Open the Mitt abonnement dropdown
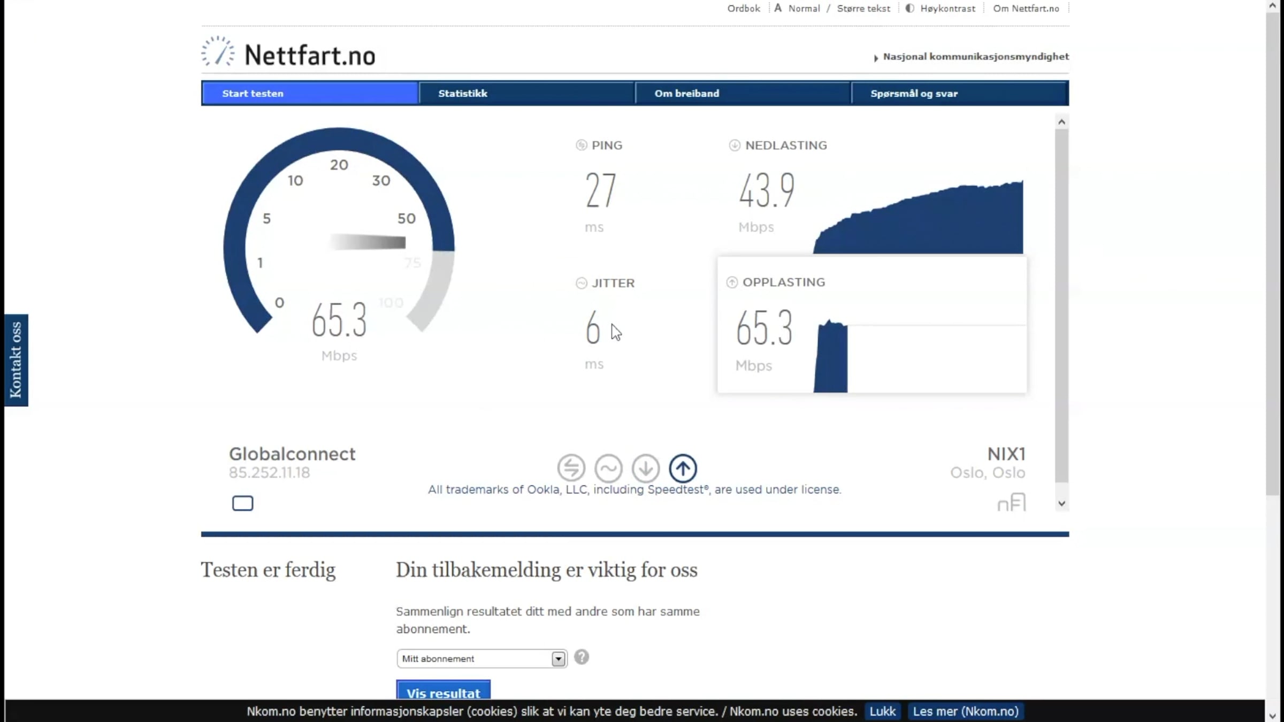Viewport: 1284px width, 722px height. 481,658
